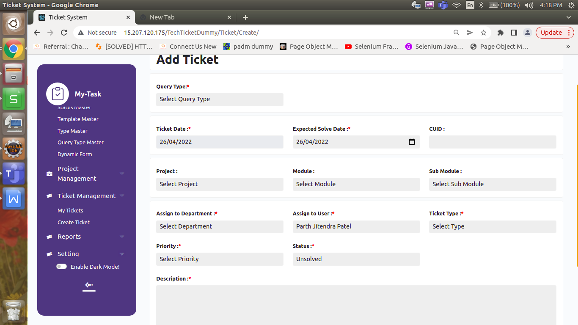Open the Ubuntu dash home icon
Image resolution: width=578 pixels, height=325 pixels.
pyautogui.click(x=14, y=23)
